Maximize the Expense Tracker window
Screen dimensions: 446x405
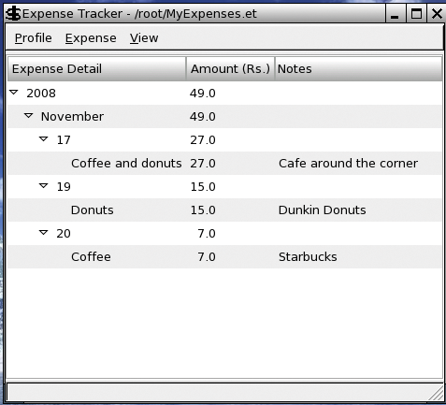point(416,14)
